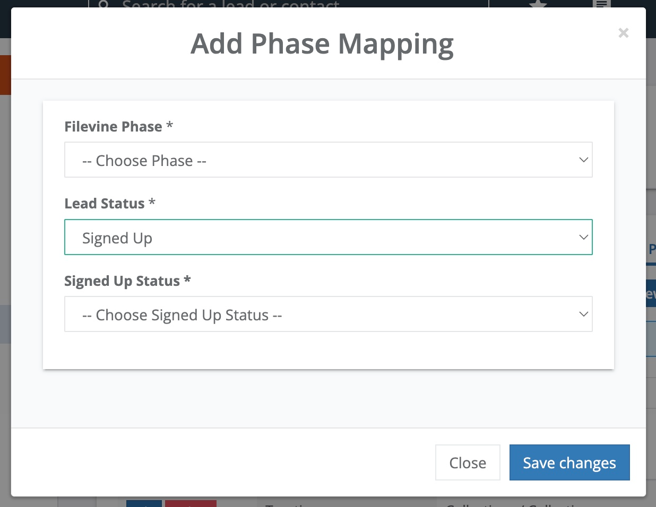
Task: Click the star favorites icon in the top bar
Action: [x=538, y=4]
